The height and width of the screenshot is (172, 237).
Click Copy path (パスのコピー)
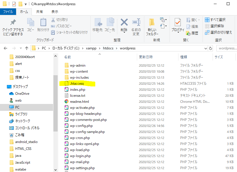[x=61, y=26]
